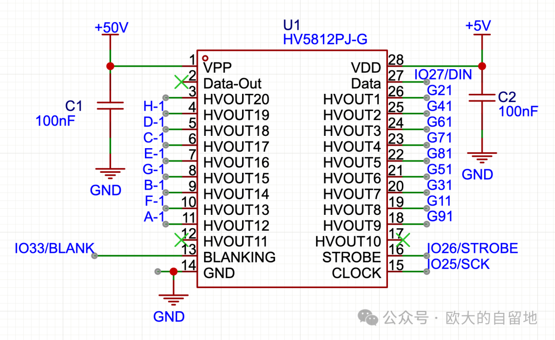Select the wire from pin 13 to IO33/BLANK

[x=138, y=255]
